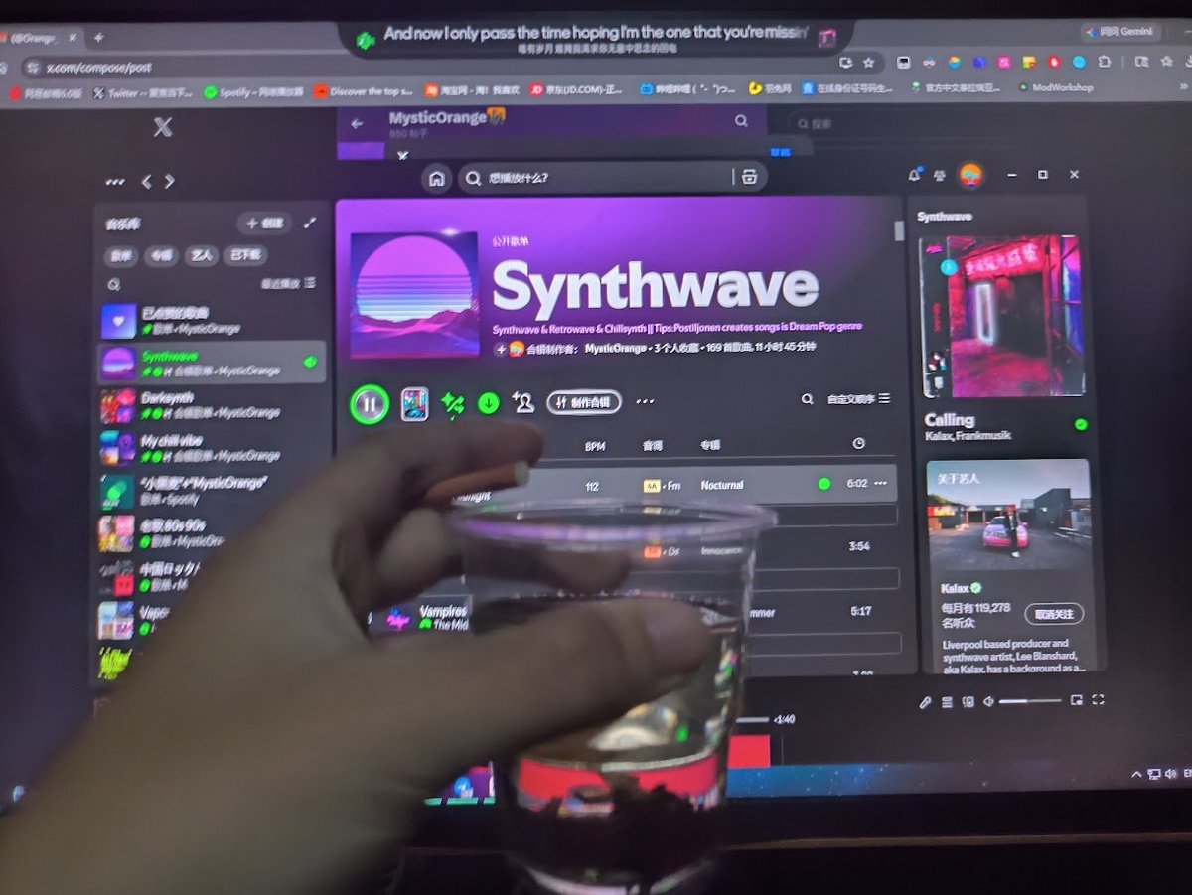Image resolution: width=1192 pixels, height=895 pixels.
Task: Adjust the Spotify volume slider
Action: (x=1030, y=701)
